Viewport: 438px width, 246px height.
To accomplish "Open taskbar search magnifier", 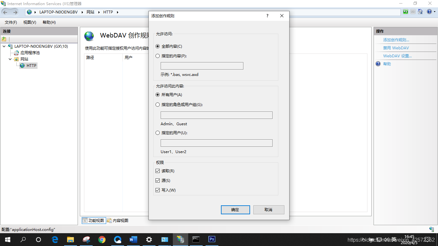I will (23, 240).
